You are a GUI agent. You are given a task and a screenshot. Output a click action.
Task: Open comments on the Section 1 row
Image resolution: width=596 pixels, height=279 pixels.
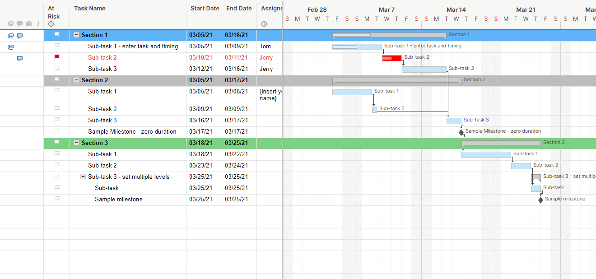(20, 36)
